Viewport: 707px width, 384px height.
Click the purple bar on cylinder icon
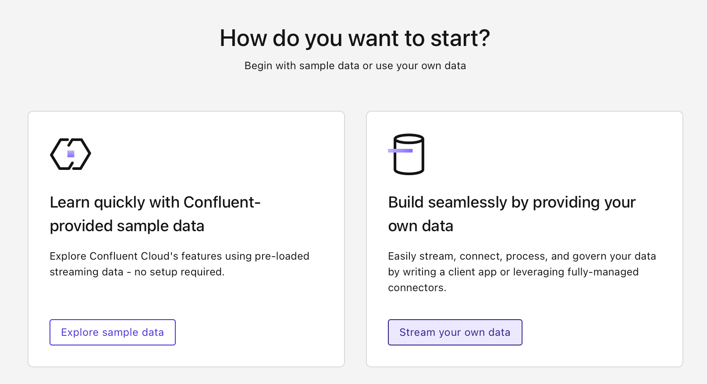(x=400, y=151)
